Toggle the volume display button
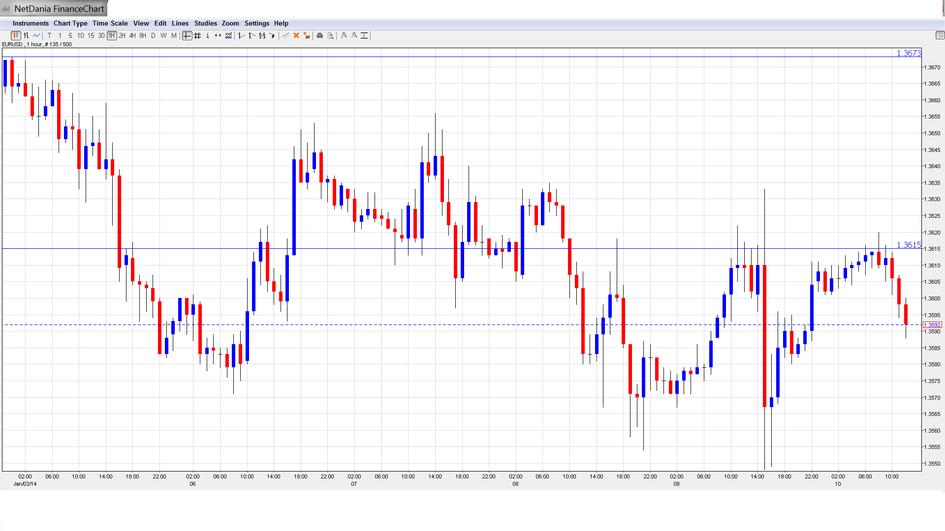945x531 pixels. pyautogui.click(x=228, y=35)
